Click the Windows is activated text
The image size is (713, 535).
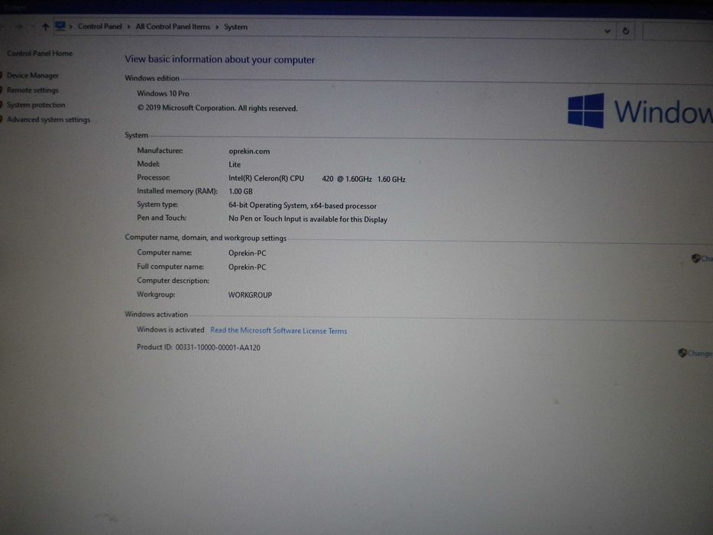170,330
